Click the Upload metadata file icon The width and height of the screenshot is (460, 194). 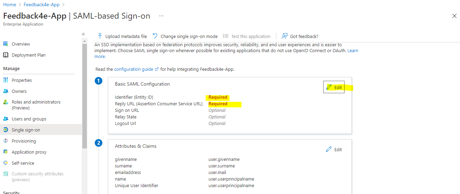pyautogui.click(x=100, y=36)
